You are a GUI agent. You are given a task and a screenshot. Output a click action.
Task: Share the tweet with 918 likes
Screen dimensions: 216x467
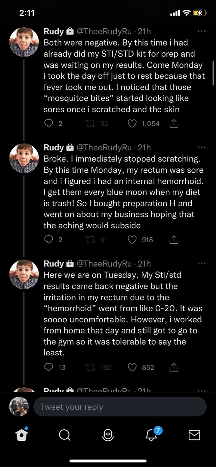click(x=173, y=240)
